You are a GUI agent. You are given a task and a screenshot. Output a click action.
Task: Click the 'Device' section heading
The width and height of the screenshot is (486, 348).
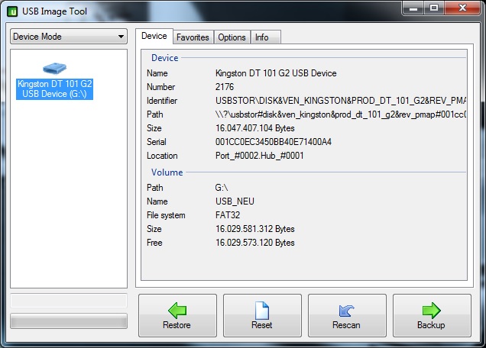coord(164,58)
